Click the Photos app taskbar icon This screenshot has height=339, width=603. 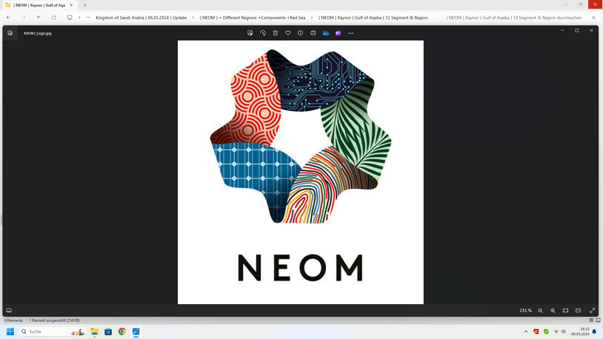pyautogui.click(x=136, y=331)
